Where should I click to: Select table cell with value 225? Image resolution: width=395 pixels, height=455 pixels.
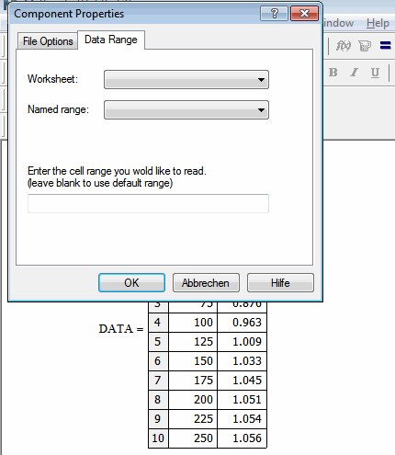pos(193,419)
